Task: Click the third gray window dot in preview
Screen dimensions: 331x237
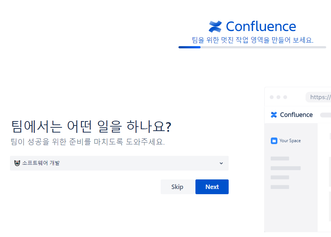Action: click(285, 97)
